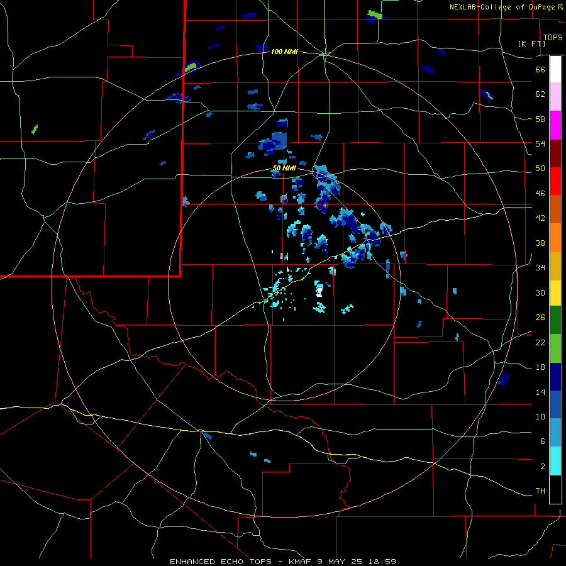Click the 66 legend value
This screenshot has height=566, width=566.
[x=540, y=69]
